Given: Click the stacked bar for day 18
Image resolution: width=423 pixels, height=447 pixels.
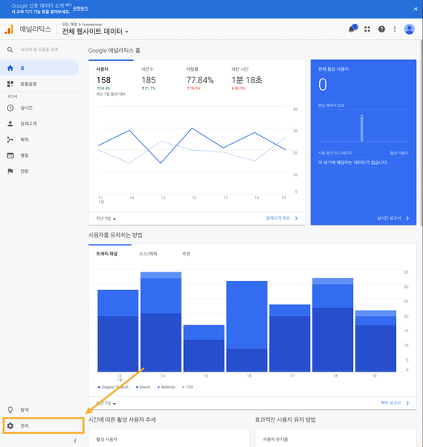Looking at the screenshot, I should pos(333,325).
